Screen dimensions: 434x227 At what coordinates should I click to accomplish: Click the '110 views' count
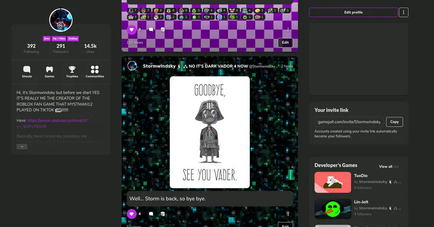135,42
